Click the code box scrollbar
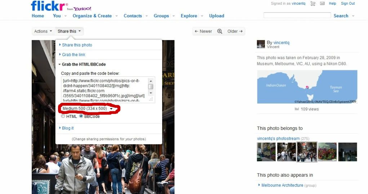Viewport: 368px width, 194px height. point(151,87)
